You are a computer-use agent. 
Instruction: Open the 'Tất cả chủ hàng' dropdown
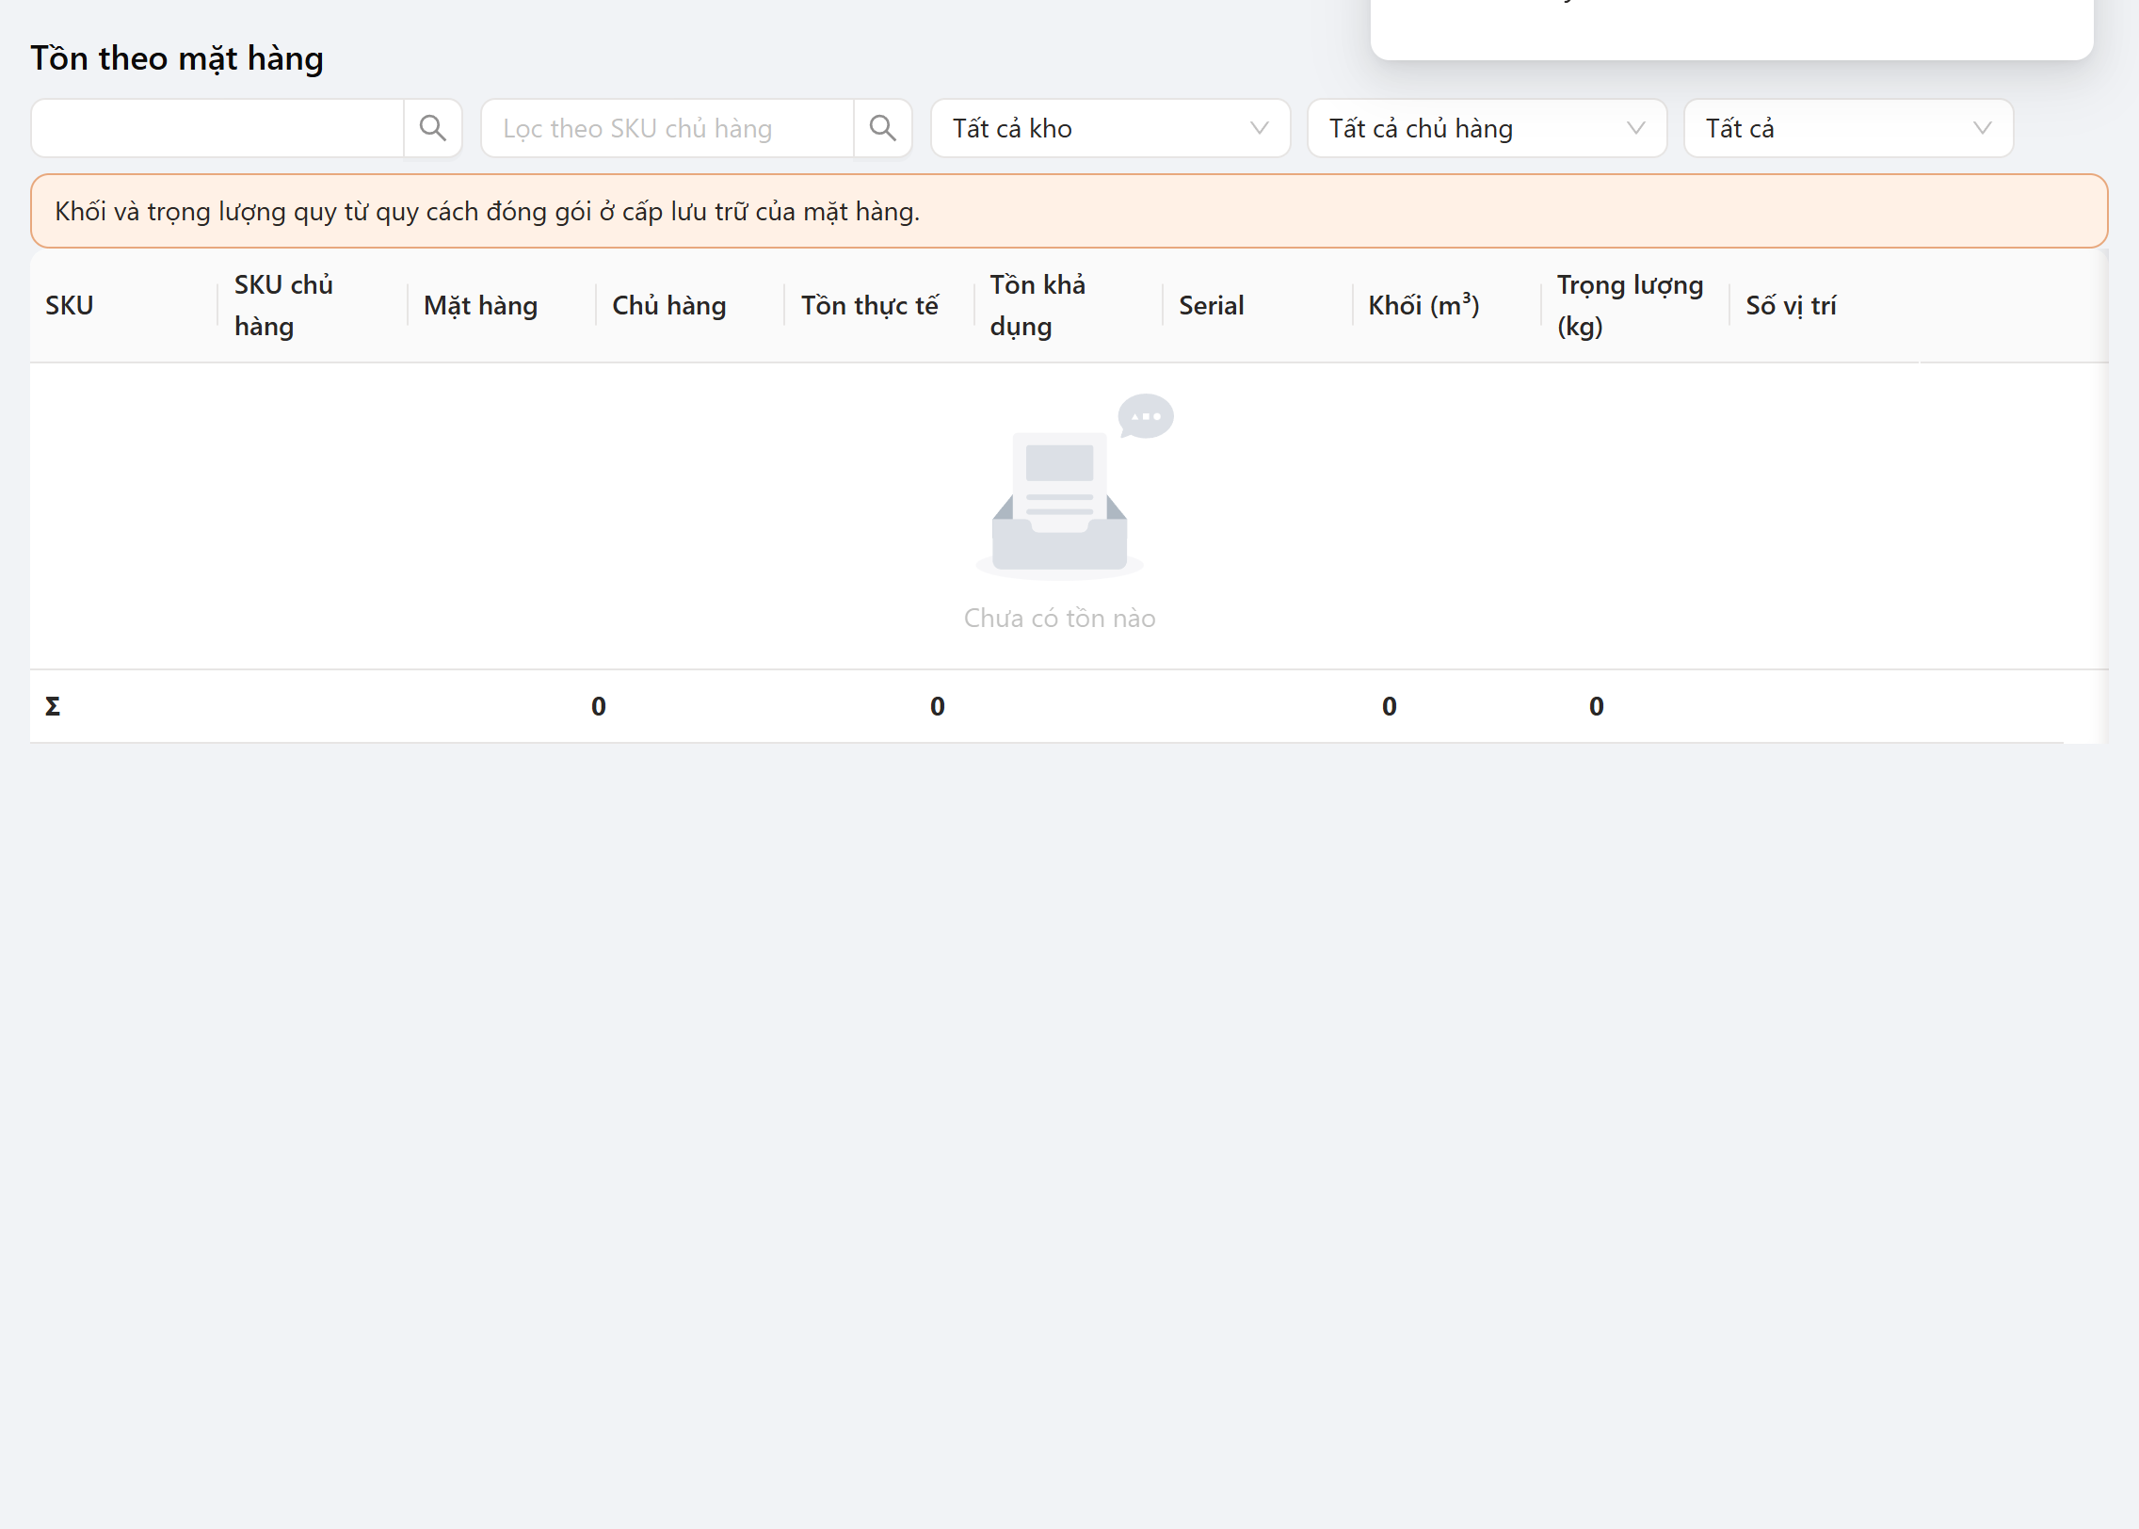click(1487, 128)
